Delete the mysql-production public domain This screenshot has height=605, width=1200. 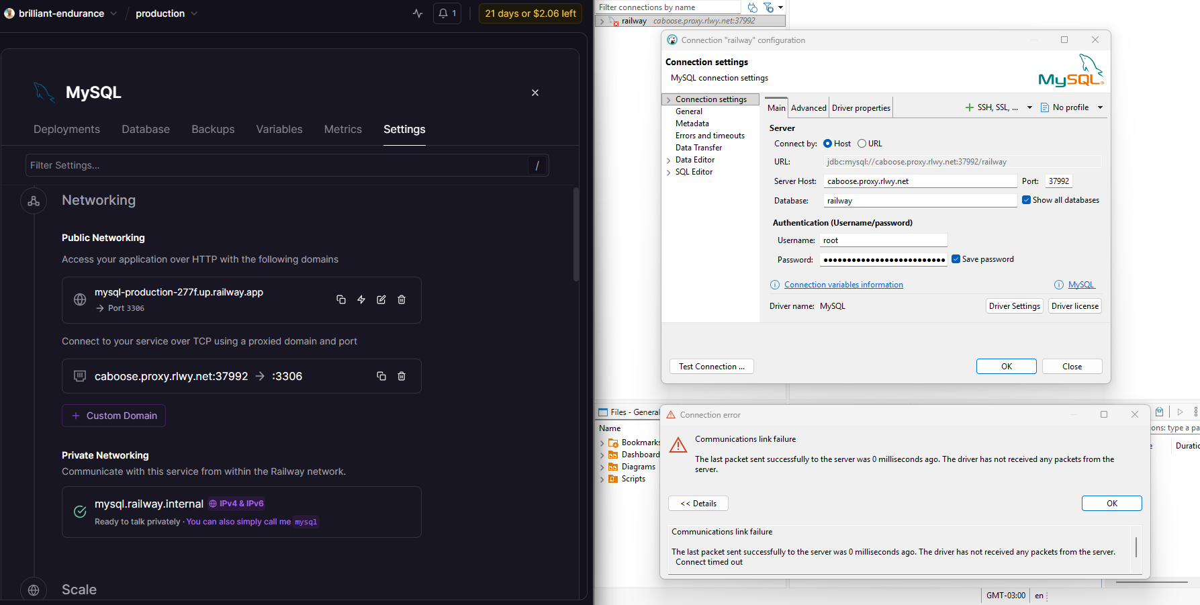point(402,299)
